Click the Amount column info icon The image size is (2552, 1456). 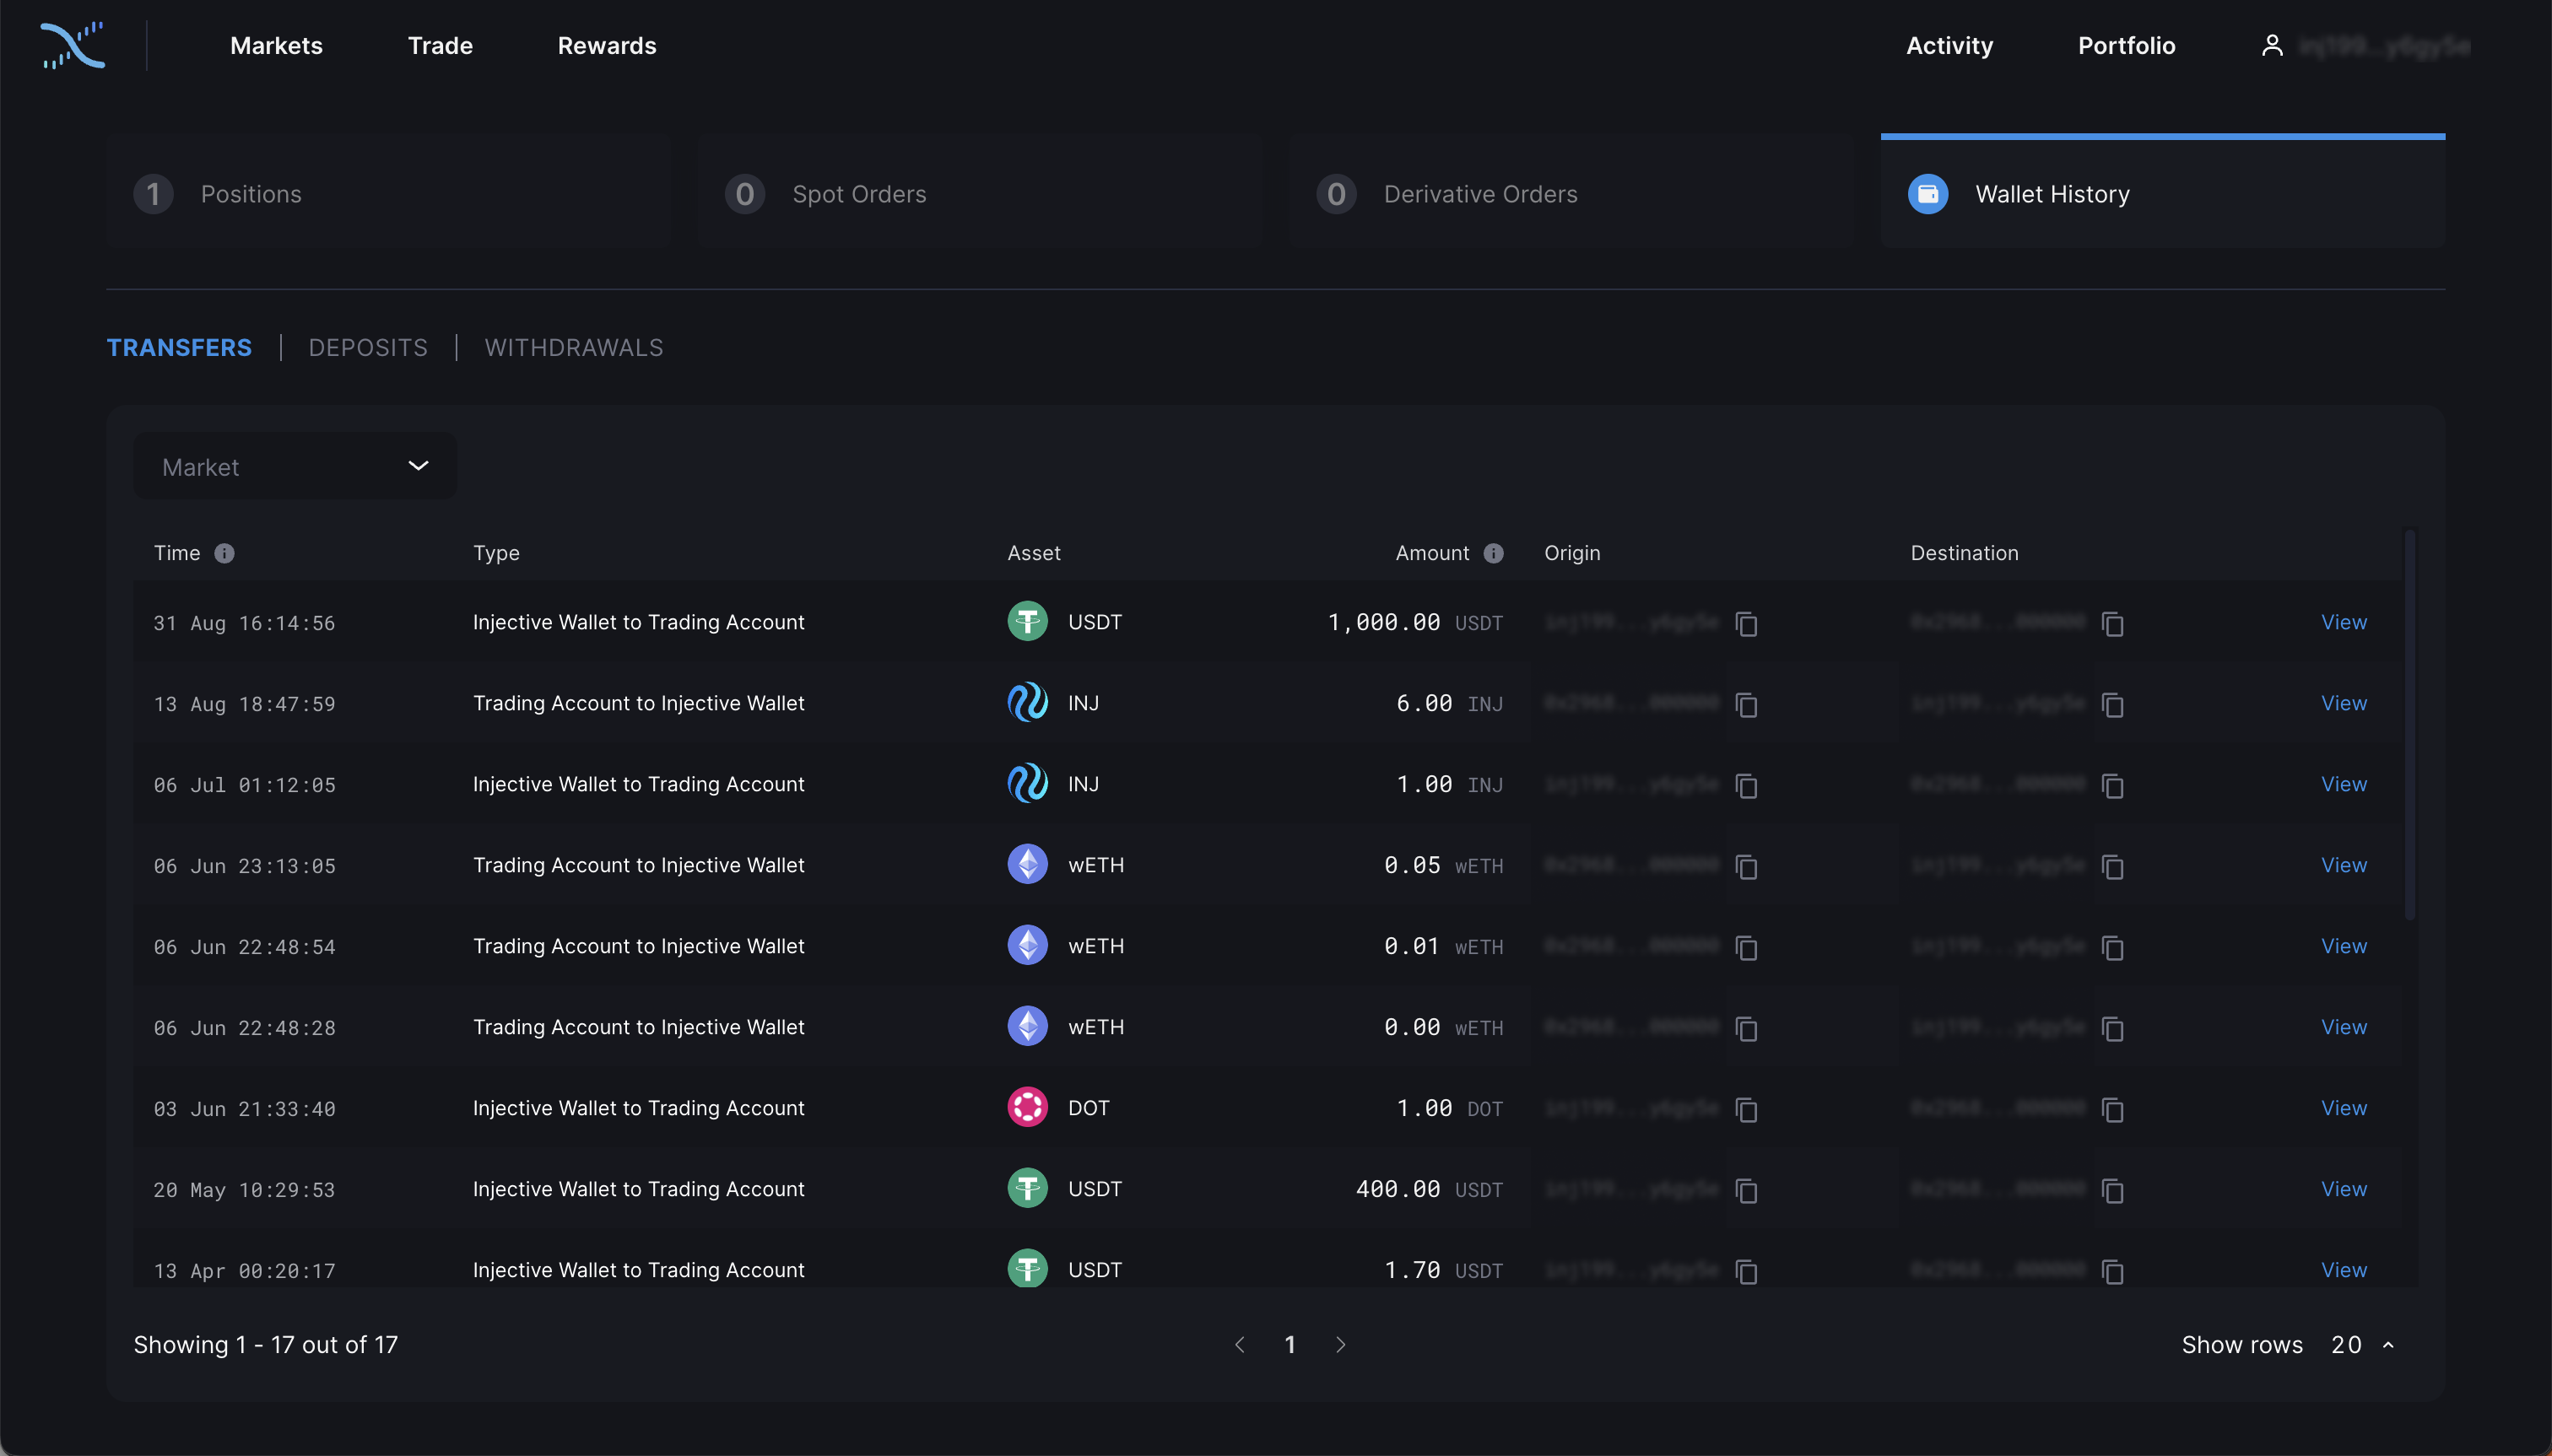(x=1494, y=553)
